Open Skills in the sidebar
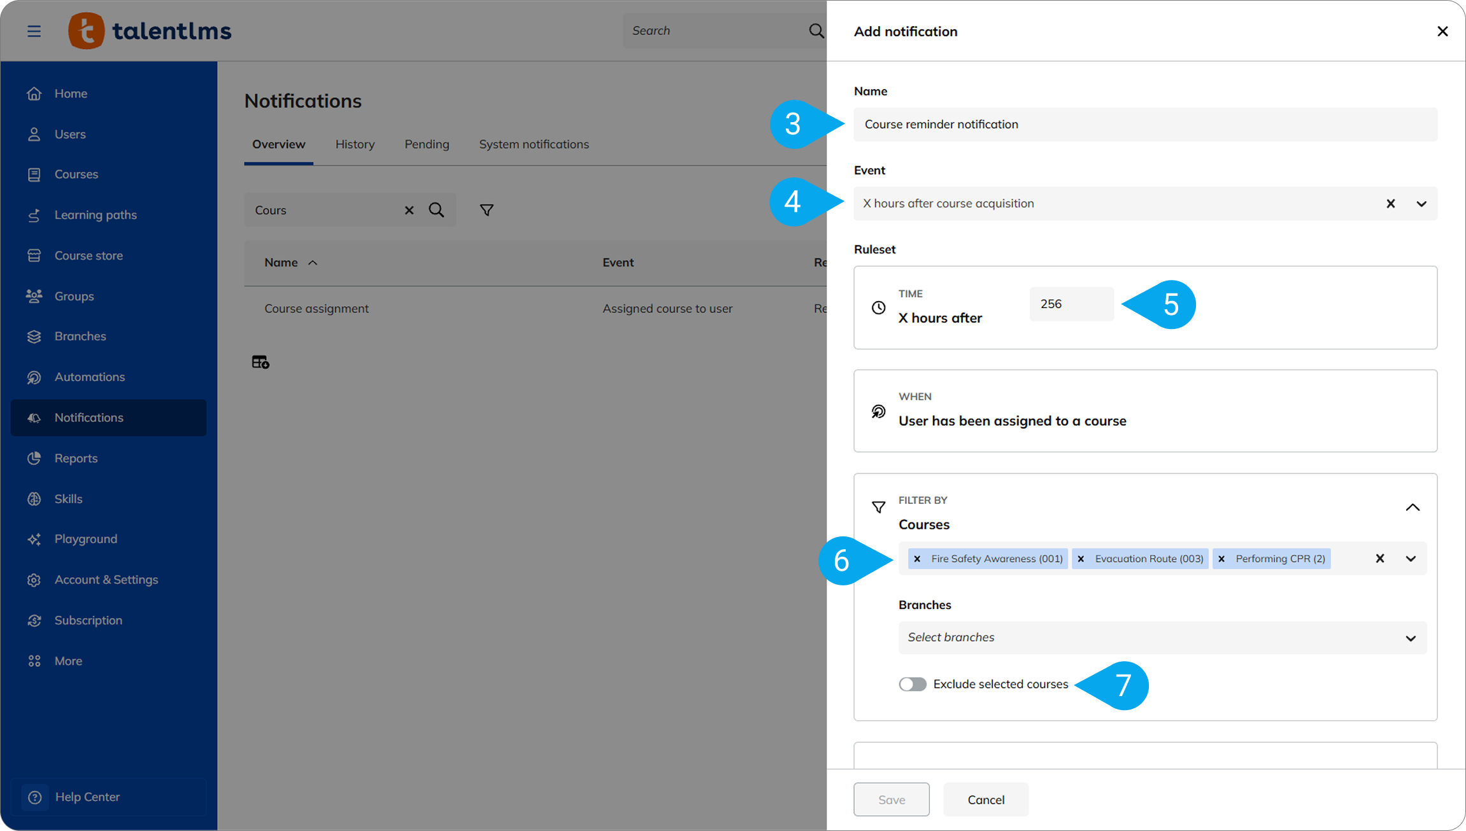The width and height of the screenshot is (1466, 831). [x=108, y=499]
